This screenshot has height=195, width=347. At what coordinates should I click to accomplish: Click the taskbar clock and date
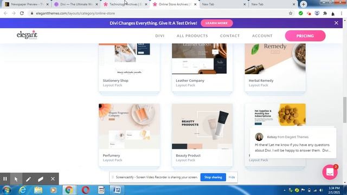[x=334, y=190]
